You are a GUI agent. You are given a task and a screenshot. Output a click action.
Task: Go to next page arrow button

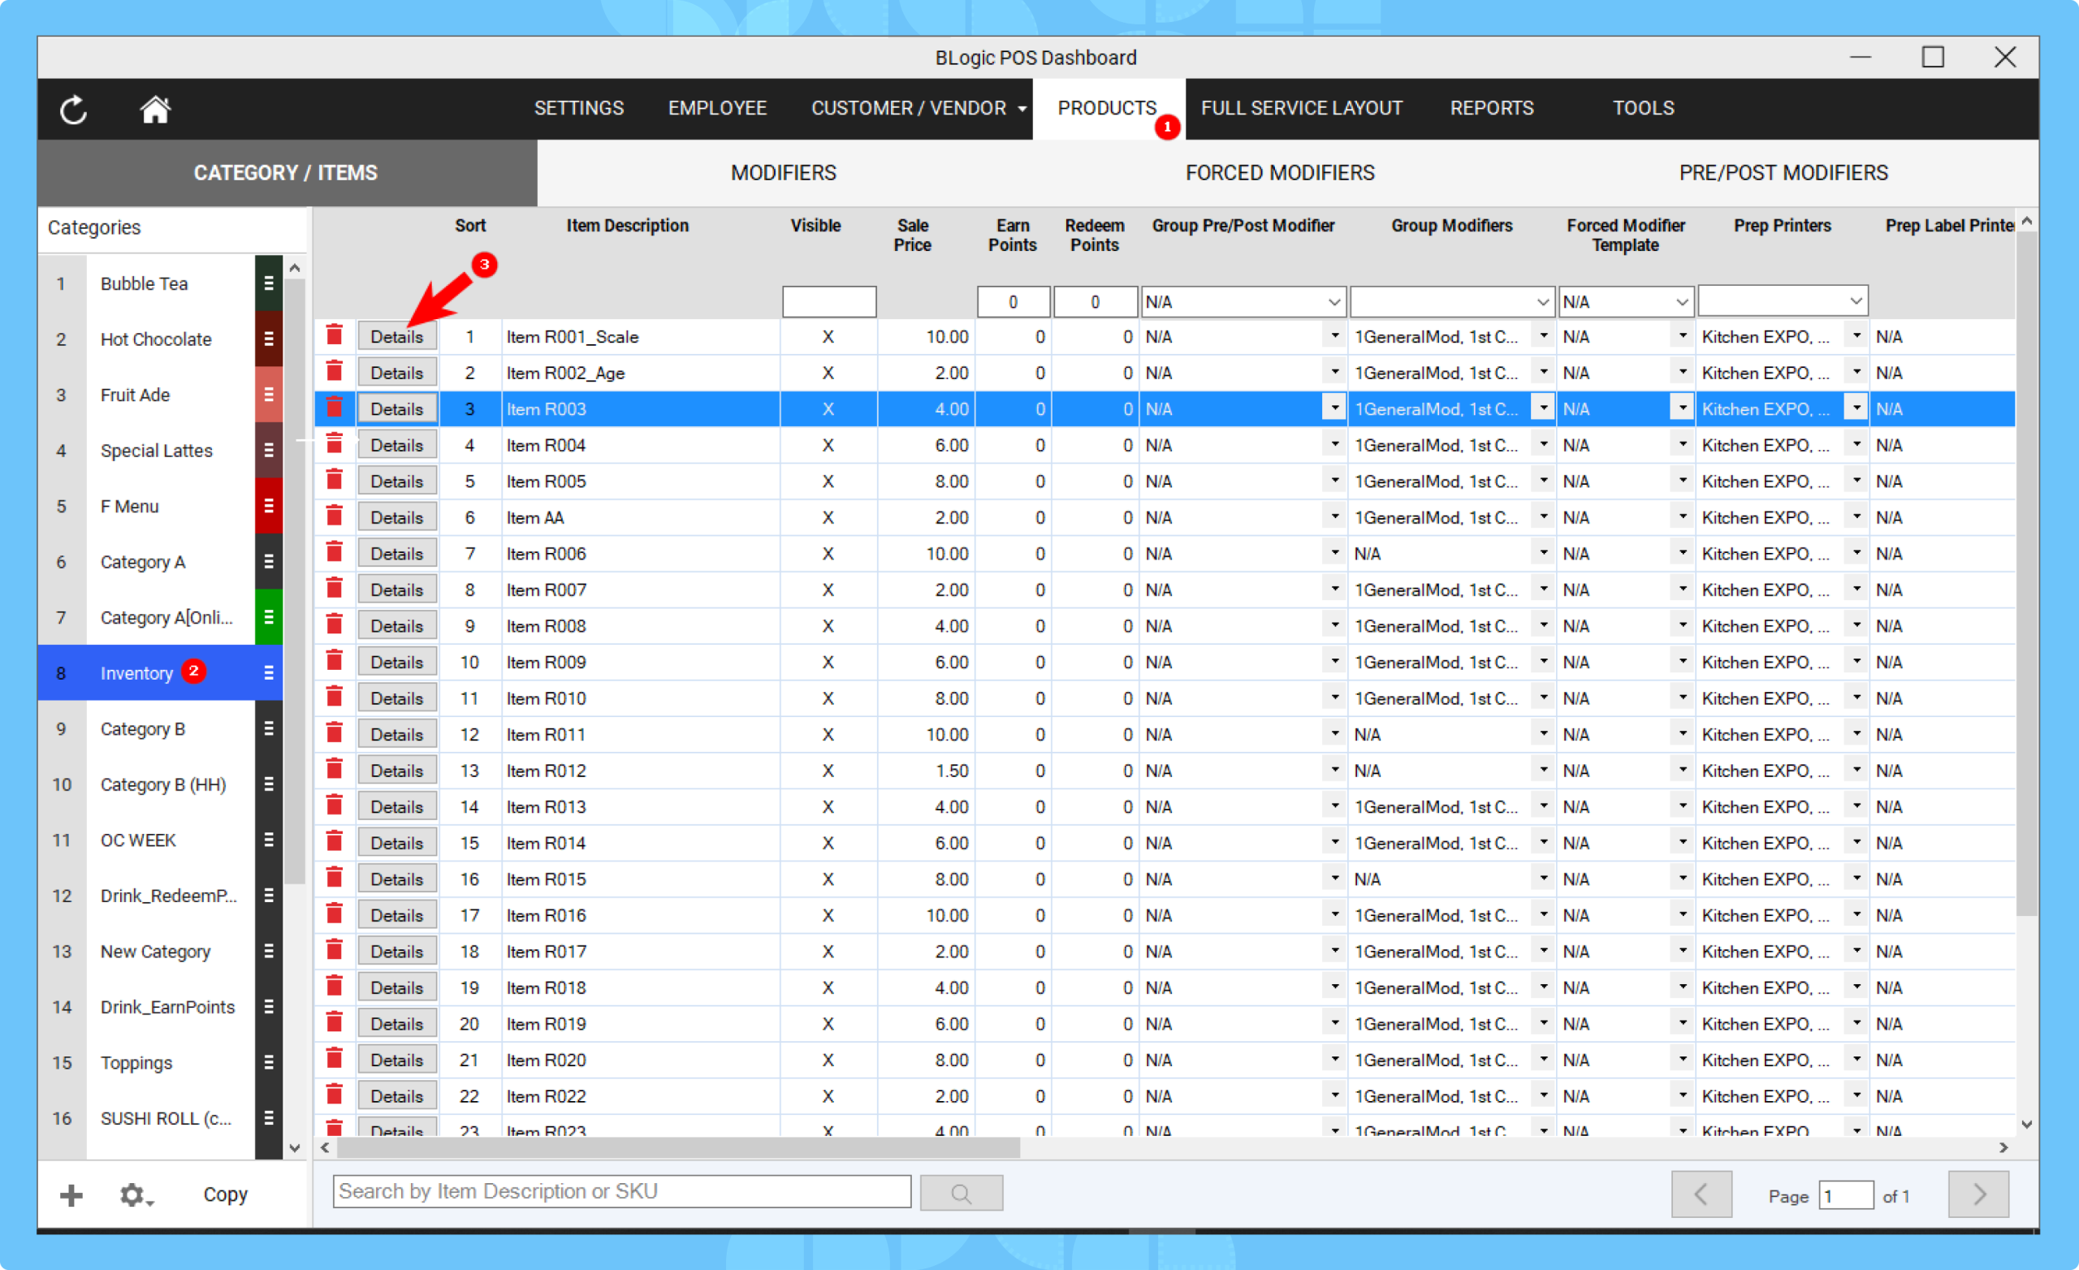point(1977,1194)
